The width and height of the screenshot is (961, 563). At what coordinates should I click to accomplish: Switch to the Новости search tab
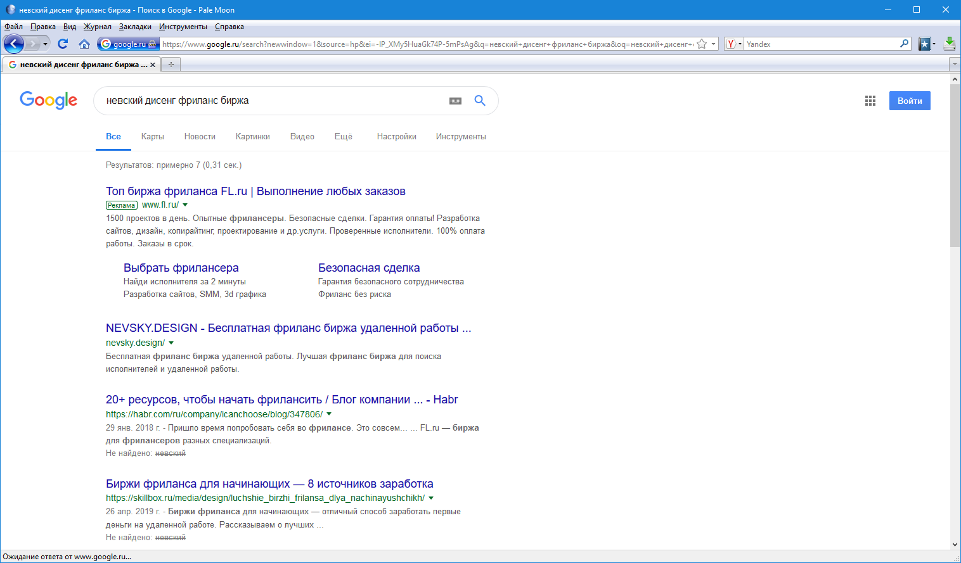[200, 136]
